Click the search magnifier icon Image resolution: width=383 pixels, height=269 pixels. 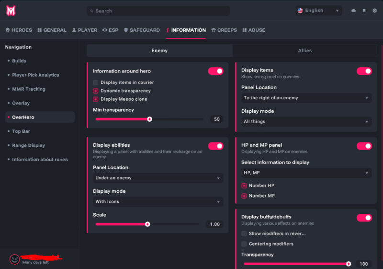click(91, 11)
